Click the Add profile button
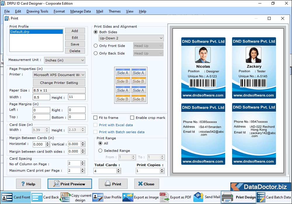 click(x=75, y=31)
